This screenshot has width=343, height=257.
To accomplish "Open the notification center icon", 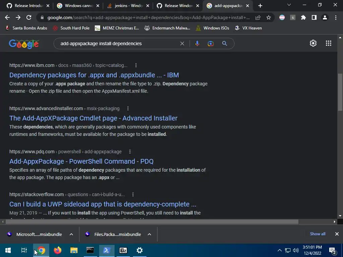I will point(332,251).
